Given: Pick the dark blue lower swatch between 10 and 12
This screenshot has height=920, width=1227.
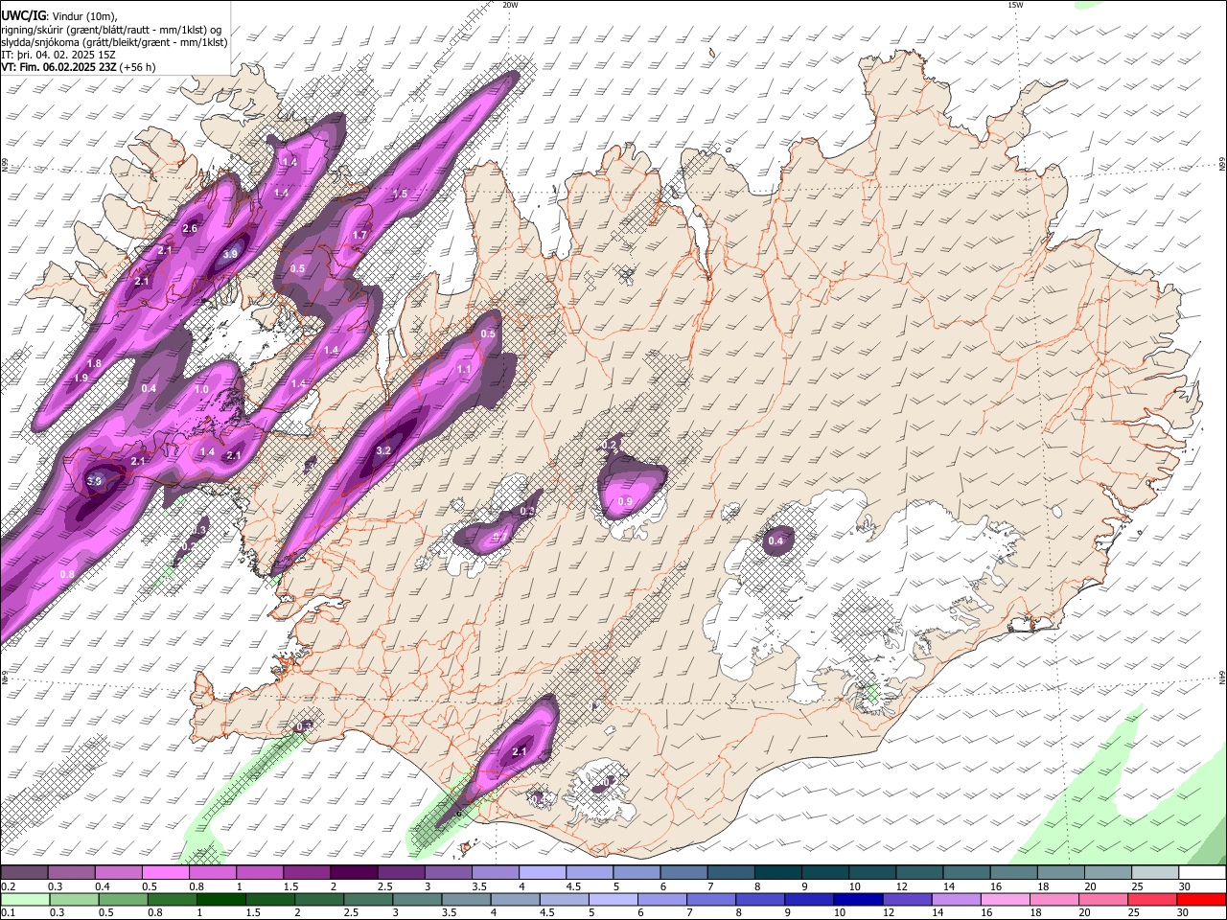Looking at the screenshot, I should click(x=857, y=899).
